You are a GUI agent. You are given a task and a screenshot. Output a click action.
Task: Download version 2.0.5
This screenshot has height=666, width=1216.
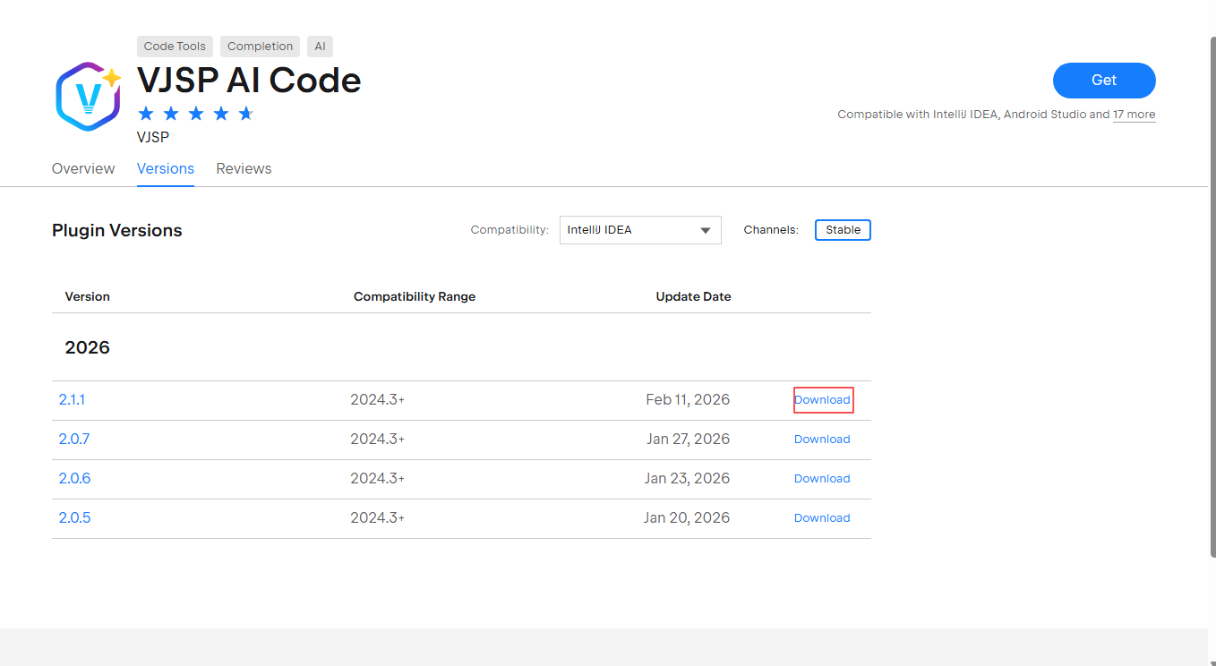pos(822,518)
